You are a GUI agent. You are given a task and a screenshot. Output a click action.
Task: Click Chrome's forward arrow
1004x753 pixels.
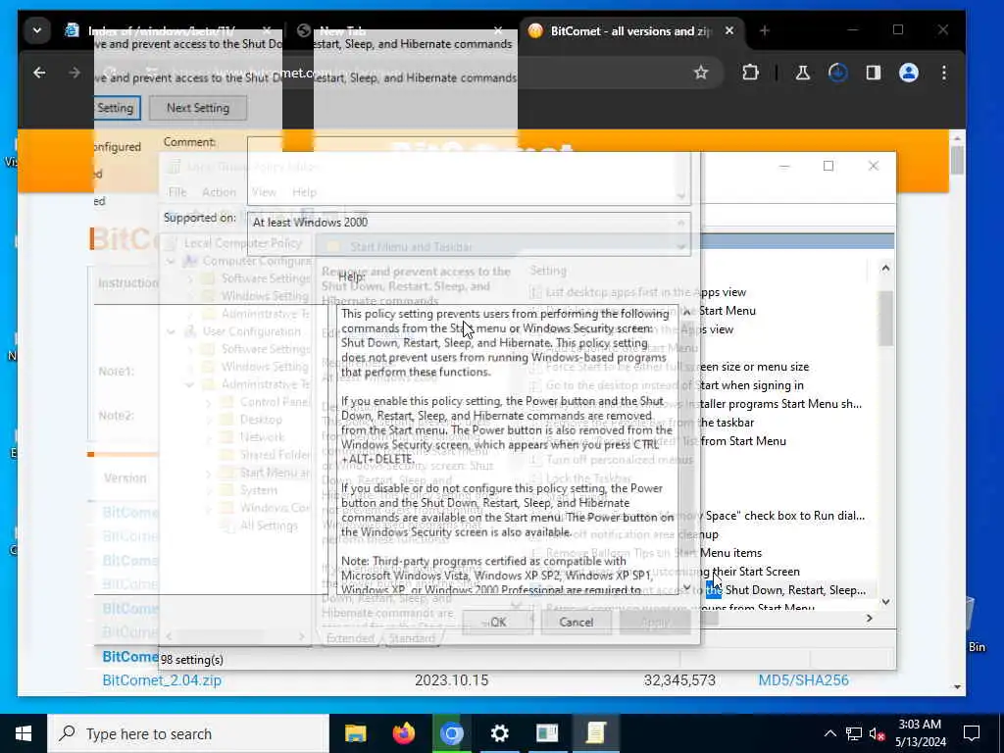(75, 73)
